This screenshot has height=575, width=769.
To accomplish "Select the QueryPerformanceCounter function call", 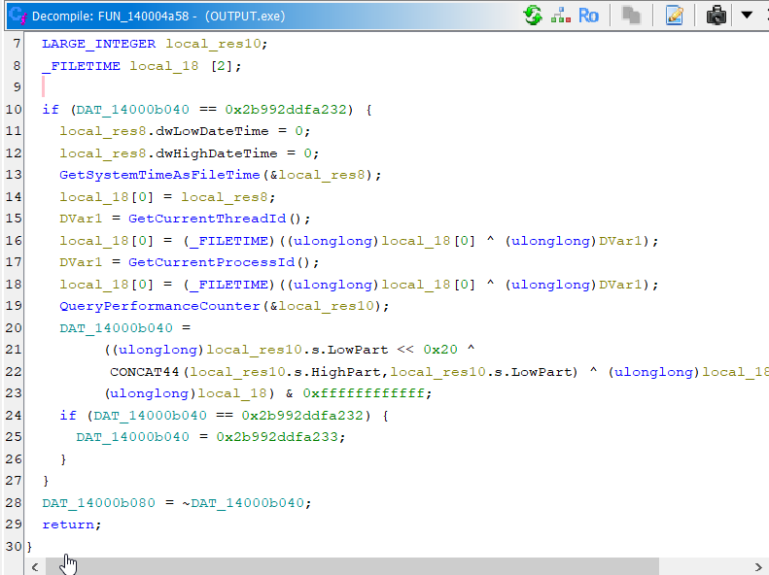I will pyautogui.click(x=159, y=306).
